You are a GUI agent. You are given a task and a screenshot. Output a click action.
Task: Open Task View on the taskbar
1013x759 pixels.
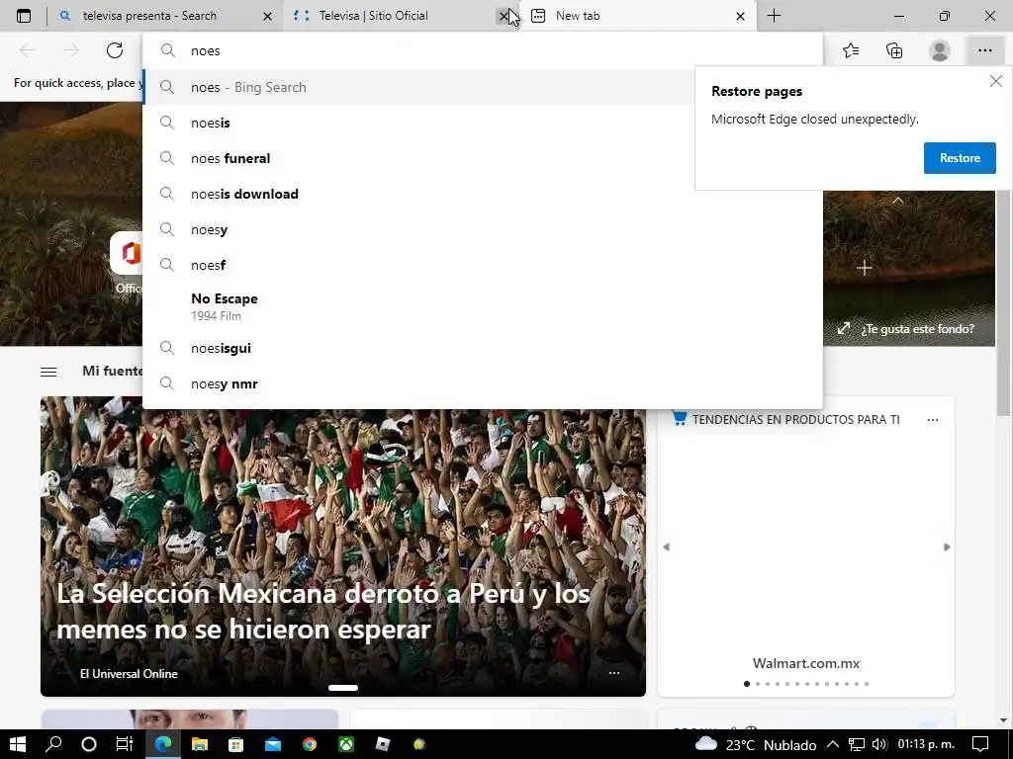pyautogui.click(x=125, y=744)
